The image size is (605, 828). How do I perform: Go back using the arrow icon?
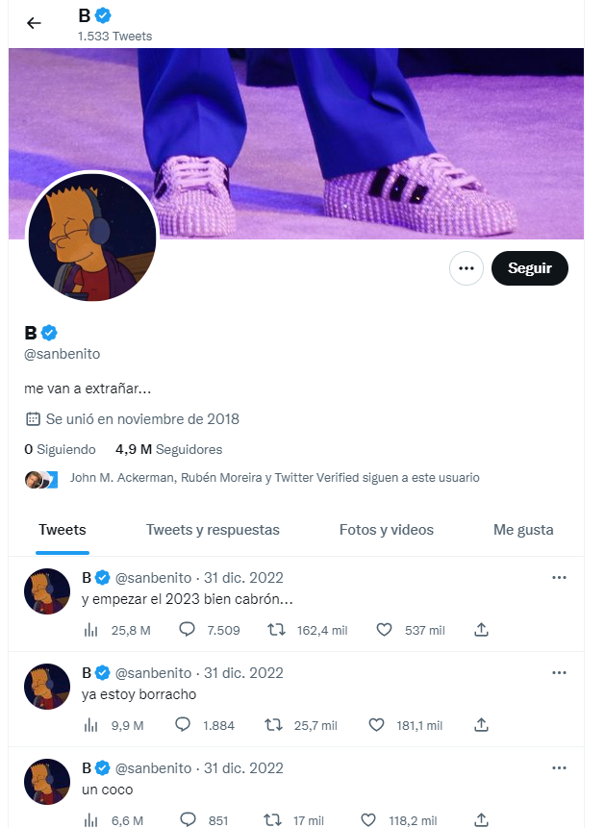35,23
